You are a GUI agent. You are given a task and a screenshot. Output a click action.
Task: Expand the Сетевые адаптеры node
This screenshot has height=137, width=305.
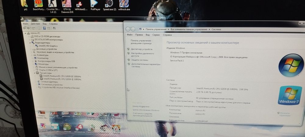click(36, 82)
